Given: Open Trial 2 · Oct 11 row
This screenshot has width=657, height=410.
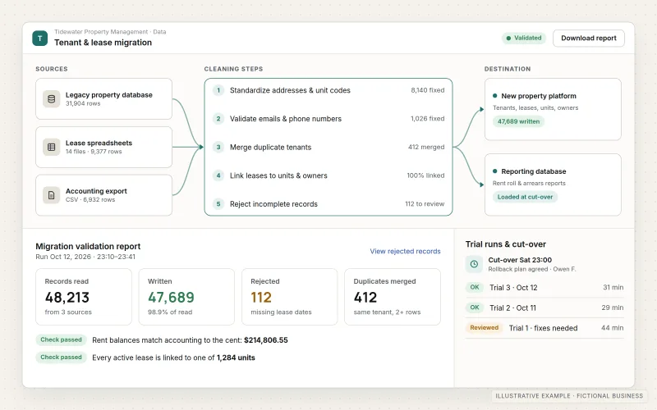Looking at the screenshot, I should (x=544, y=307).
